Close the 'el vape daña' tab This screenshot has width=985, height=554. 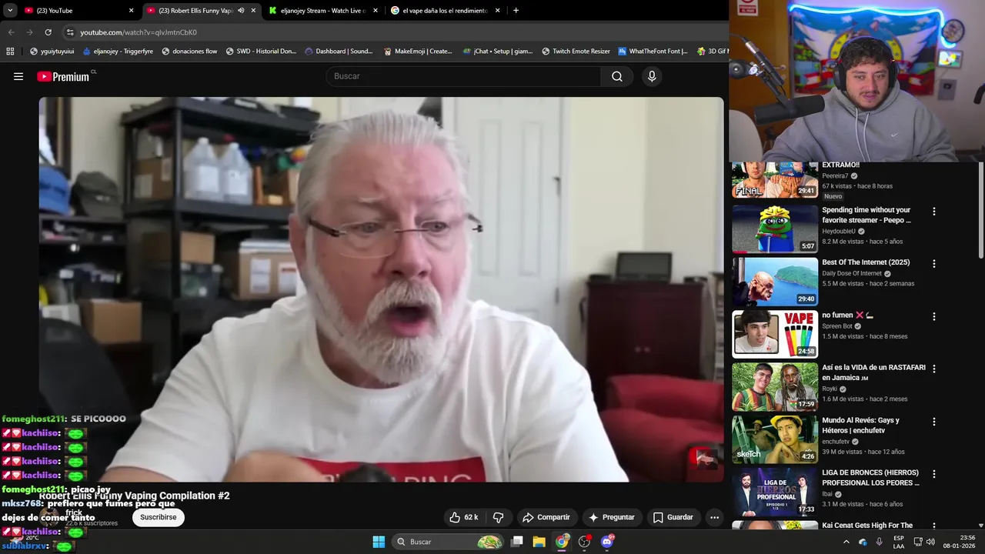pyautogui.click(x=497, y=11)
